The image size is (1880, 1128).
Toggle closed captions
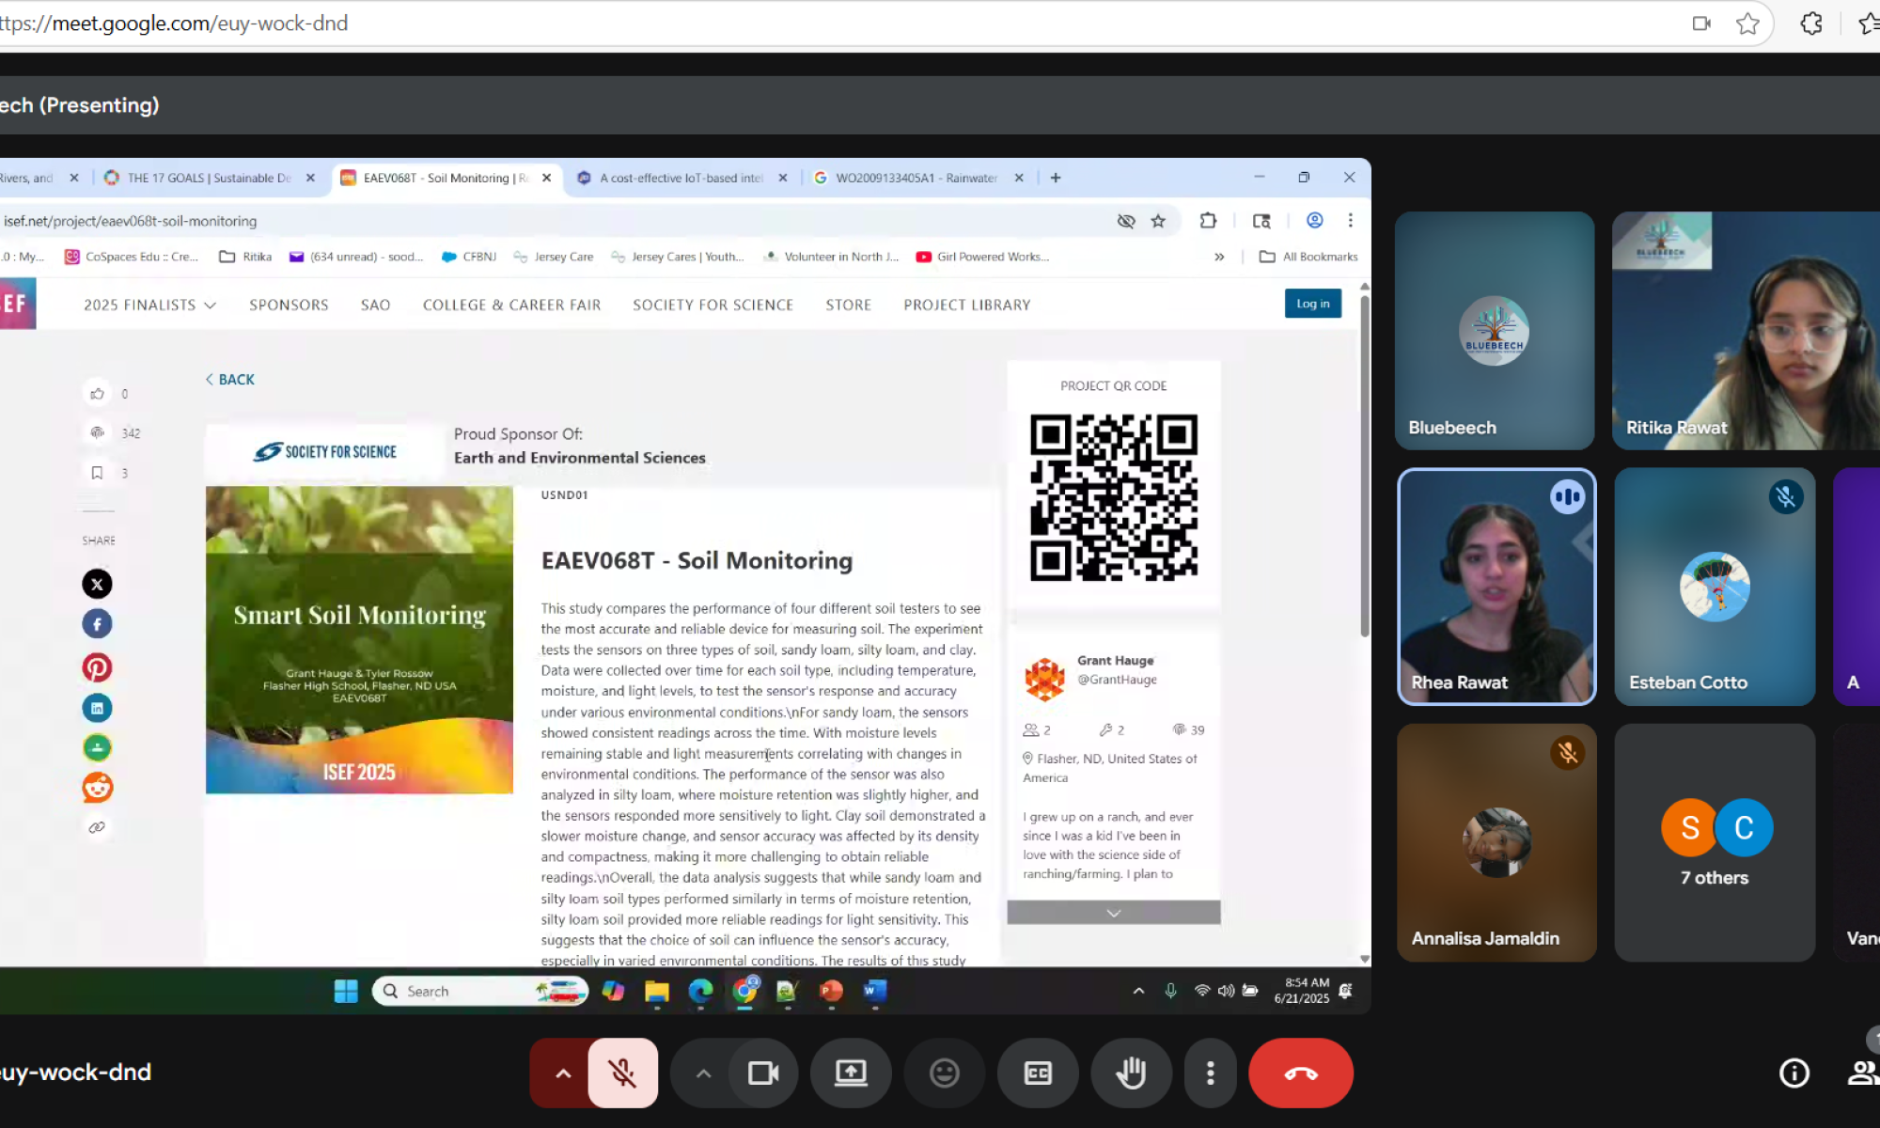[1038, 1073]
